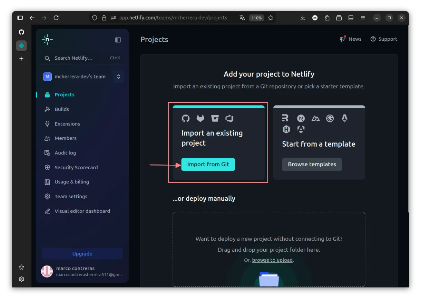Click the Browse templates button
The image size is (421, 300).
312,164
